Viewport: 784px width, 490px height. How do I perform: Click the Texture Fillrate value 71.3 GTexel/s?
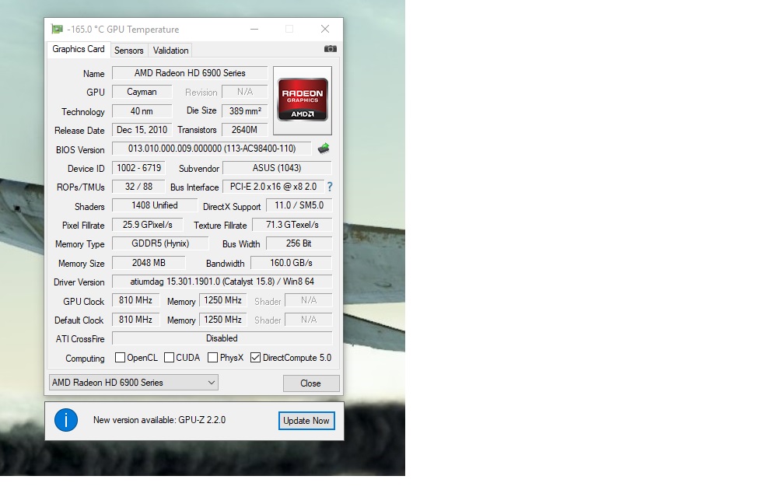292,225
